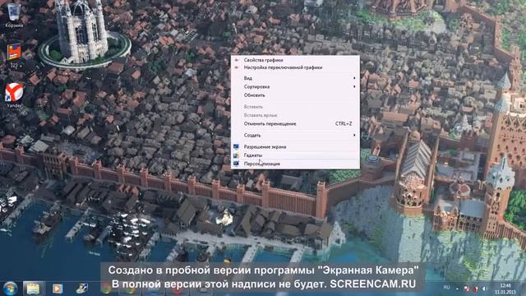
Task: Open Windows Explorer from taskbar
Action: pos(33,289)
